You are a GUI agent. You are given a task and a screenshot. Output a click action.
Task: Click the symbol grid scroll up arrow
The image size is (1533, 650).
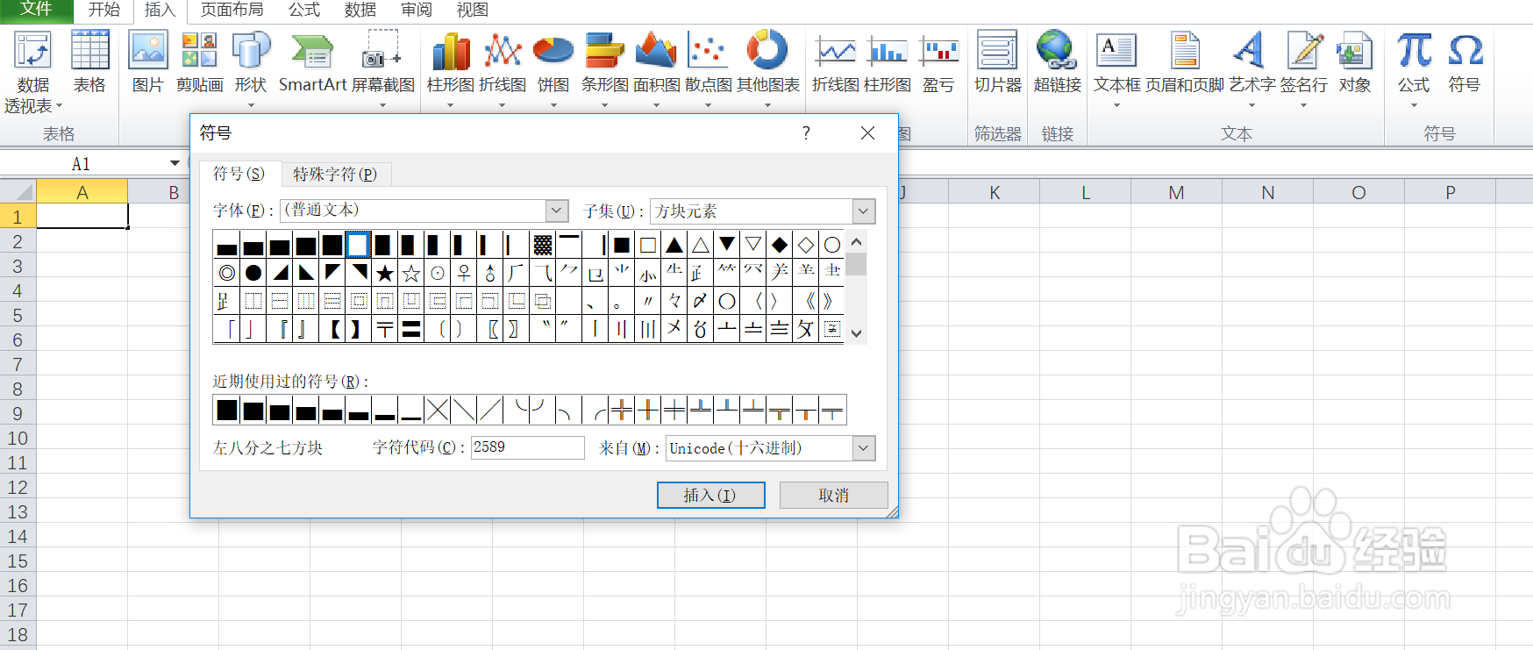pyautogui.click(x=857, y=241)
